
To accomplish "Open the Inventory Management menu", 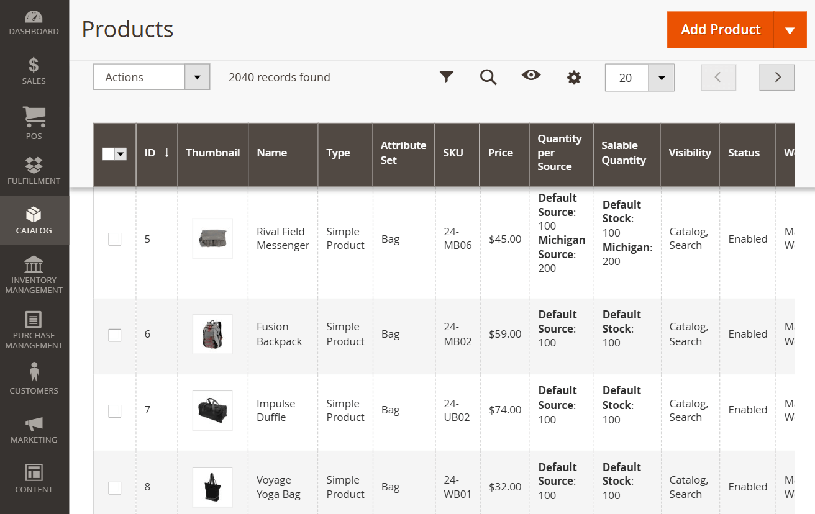I will pyautogui.click(x=34, y=274).
